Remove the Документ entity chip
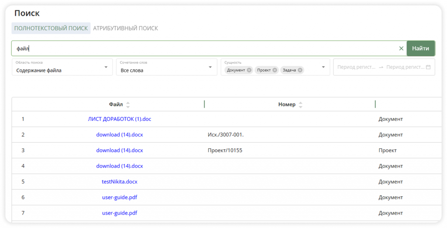The width and height of the screenshot is (447, 228). coord(249,70)
